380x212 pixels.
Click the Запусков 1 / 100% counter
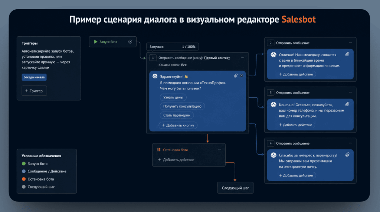[x=173, y=47]
